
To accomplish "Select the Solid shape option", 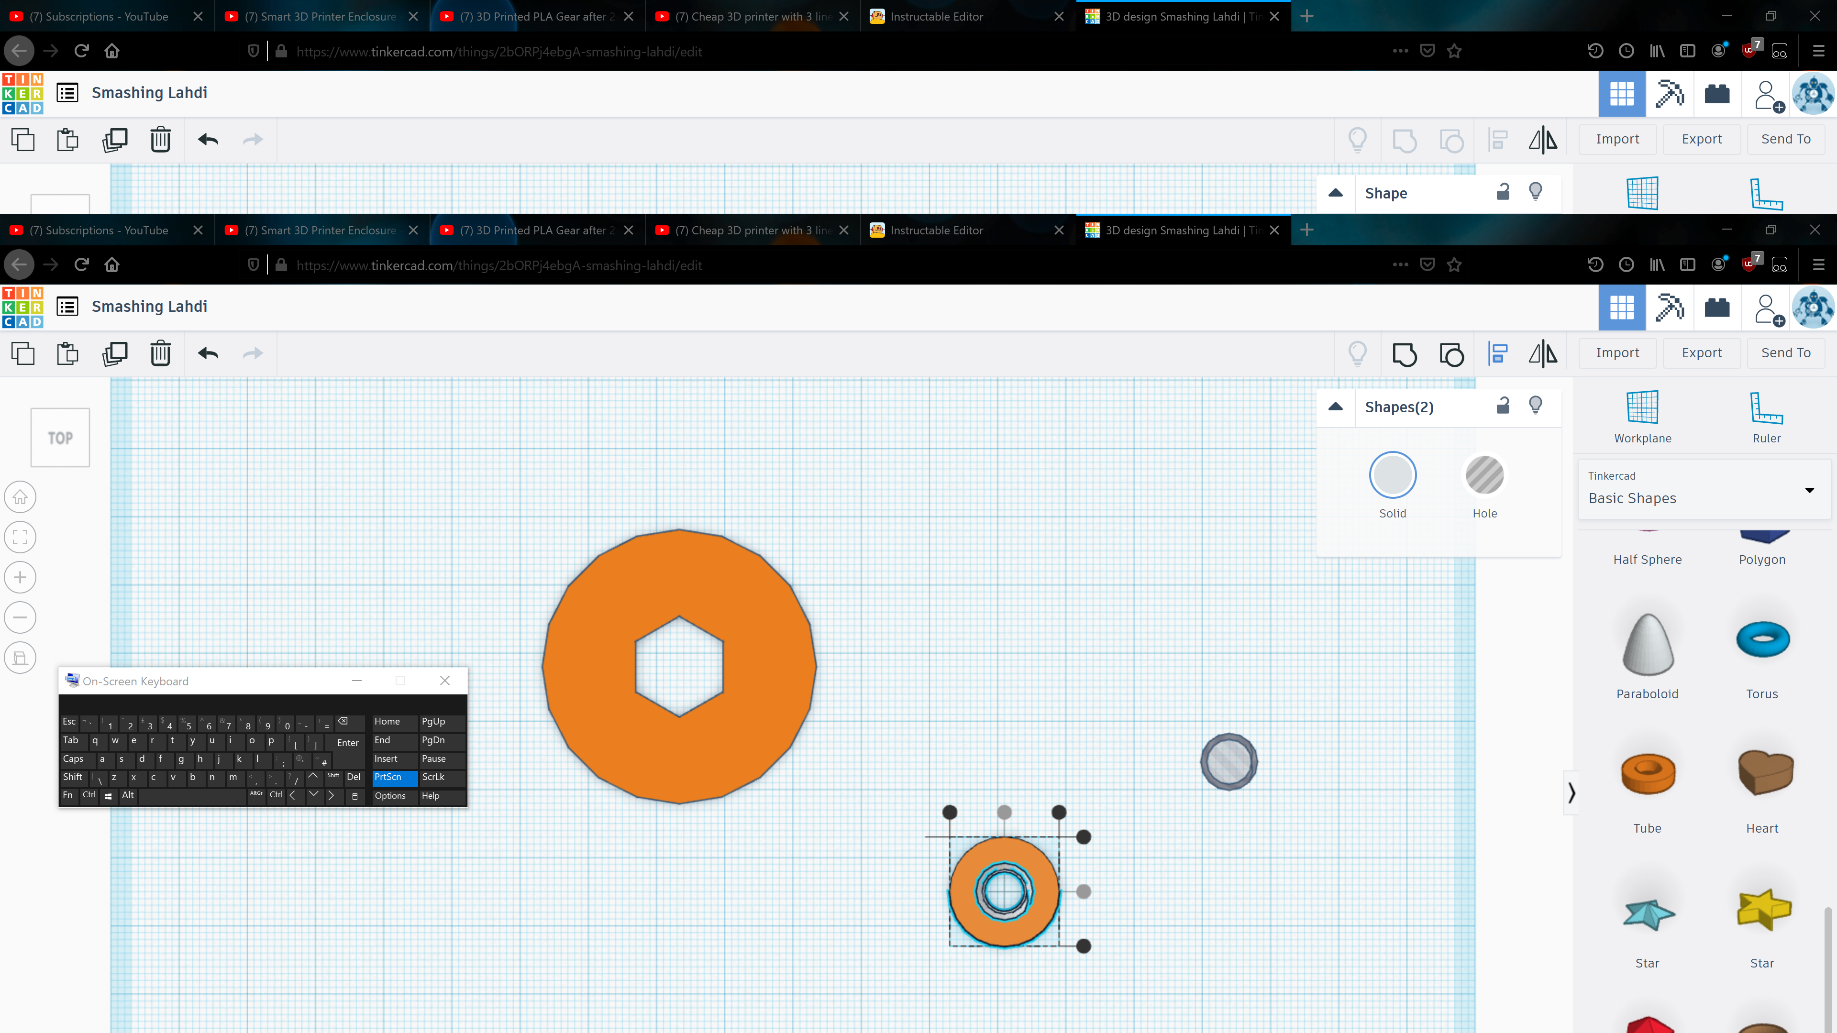I will [1392, 475].
